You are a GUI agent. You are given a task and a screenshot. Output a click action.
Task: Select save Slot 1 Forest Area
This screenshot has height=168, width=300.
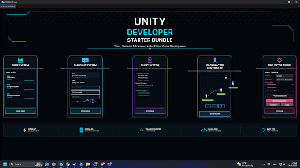[x=20, y=78]
